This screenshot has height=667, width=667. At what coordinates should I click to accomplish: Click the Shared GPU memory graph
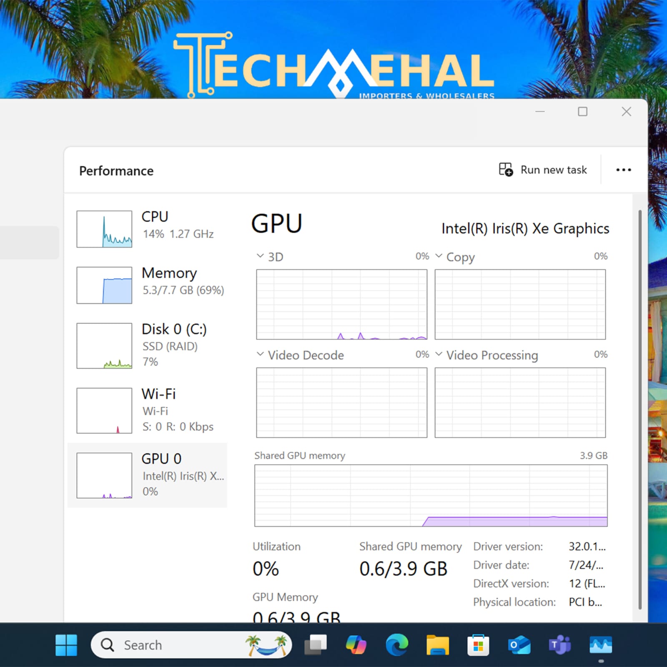click(x=431, y=496)
